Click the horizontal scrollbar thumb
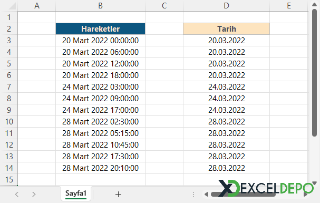The width and height of the screenshot is (320, 203). (243, 194)
